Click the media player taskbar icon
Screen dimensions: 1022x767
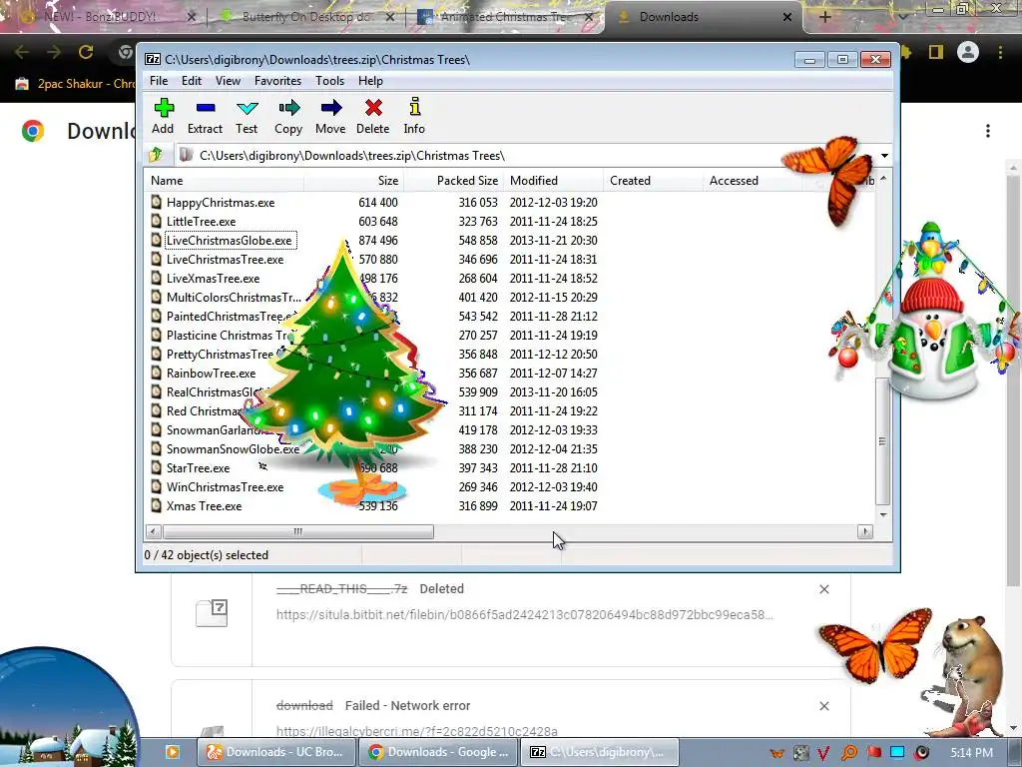coord(173,752)
